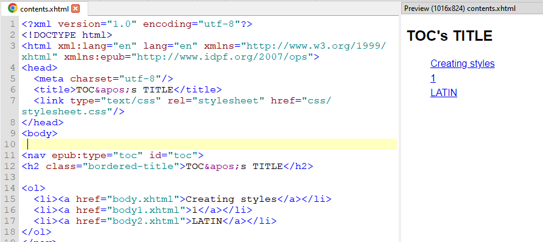The width and height of the screenshot is (543, 242).
Task: Click the closing ol tag on line 18
Action: 37,232
